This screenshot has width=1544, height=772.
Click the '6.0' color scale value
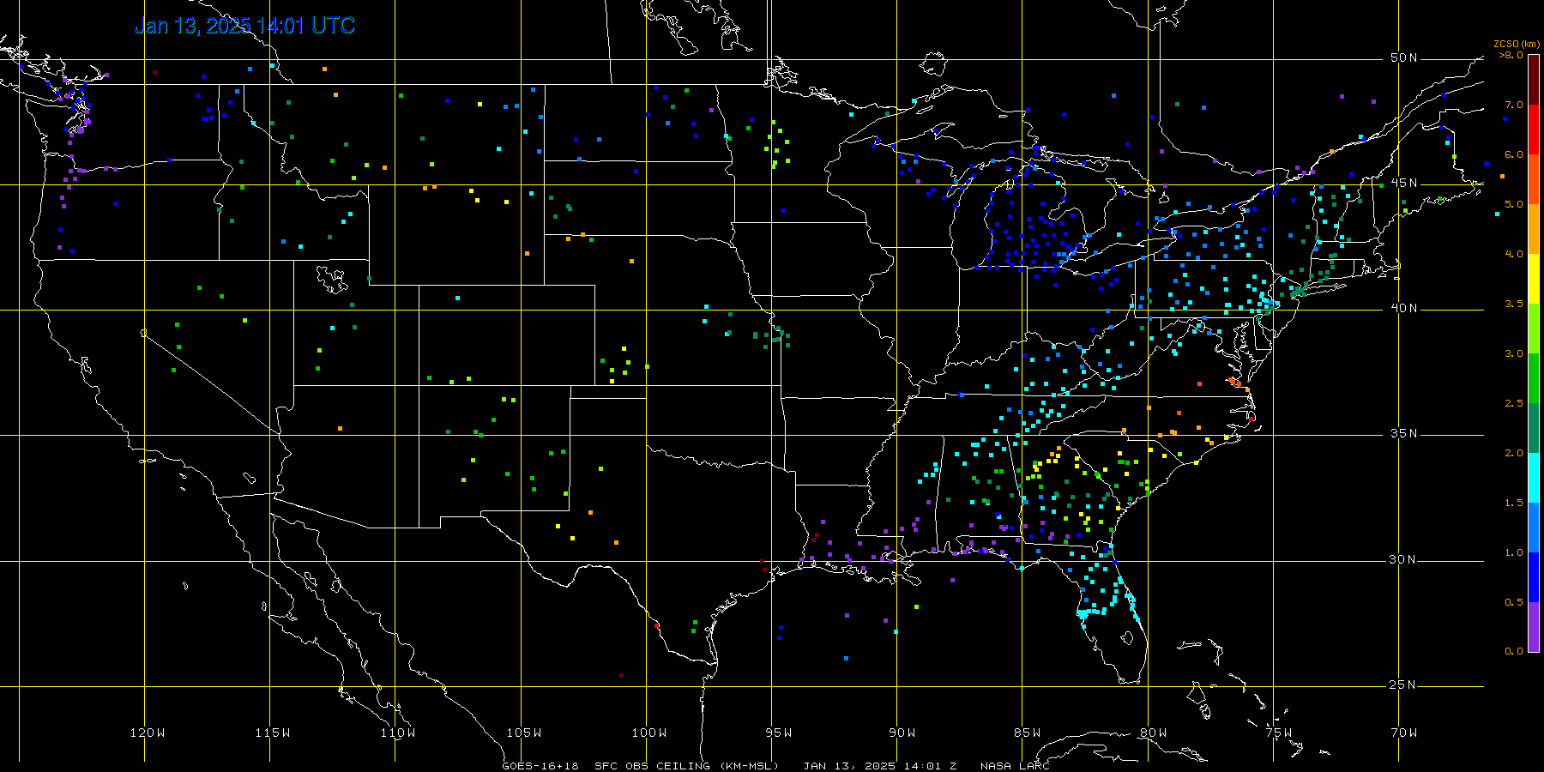click(1514, 154)
